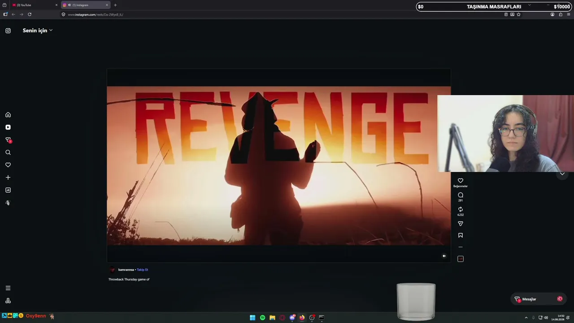574x323 pixels.
Task: Go to the next reel with down chevron
Action: (x=562, y=174)
